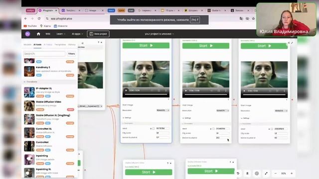The image size is (319, 179).
Task: Edit Motion bucket id field in second node
Action: [223, 138]
